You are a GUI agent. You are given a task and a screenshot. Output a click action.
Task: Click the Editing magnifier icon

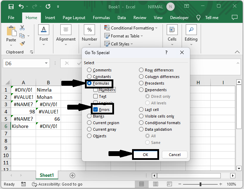pyautogui.click(x=191, y=29)
